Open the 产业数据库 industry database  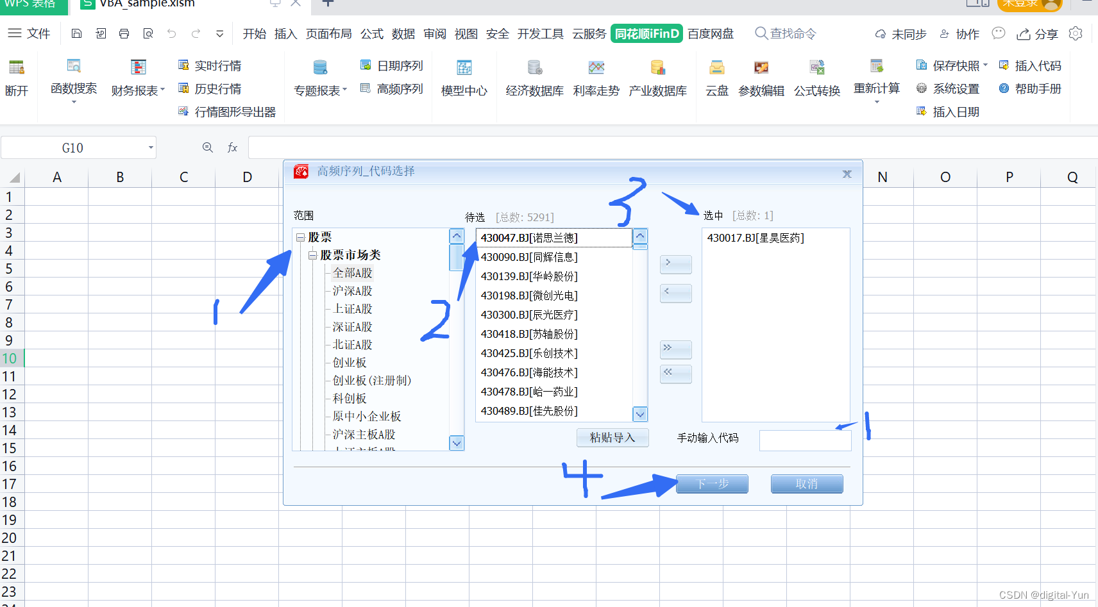coord(658,78)
